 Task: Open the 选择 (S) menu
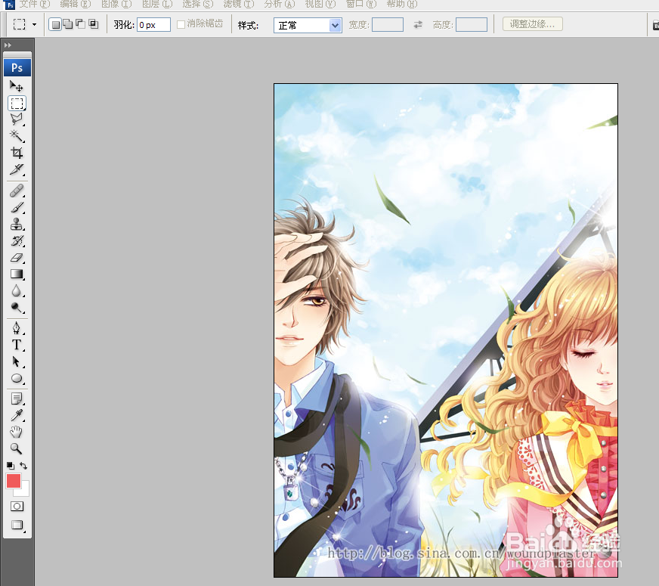(198, 5)
